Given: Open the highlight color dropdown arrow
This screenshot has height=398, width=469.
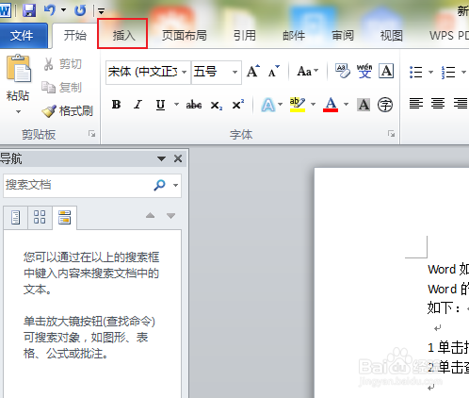Looking at the screenshot, I should (313, 104).
